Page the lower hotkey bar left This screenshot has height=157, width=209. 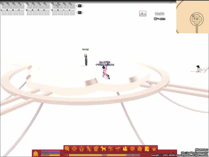tap(77, 13)
